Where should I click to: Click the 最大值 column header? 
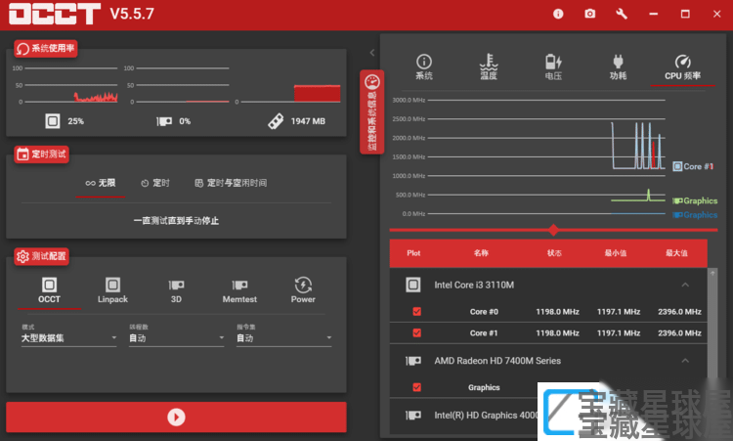pos(676,253)
